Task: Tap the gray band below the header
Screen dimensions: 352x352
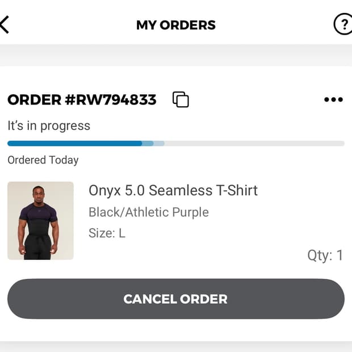Action: (x=176, y=55)
